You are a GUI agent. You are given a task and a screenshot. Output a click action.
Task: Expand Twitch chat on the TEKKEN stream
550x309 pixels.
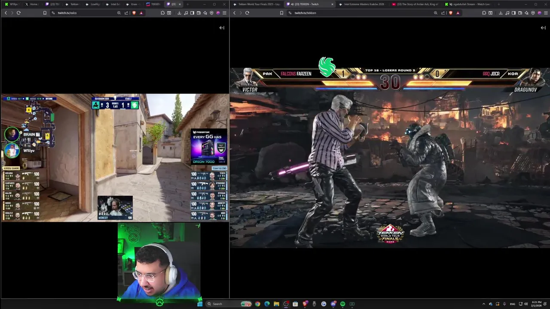[x=543, y=27]
